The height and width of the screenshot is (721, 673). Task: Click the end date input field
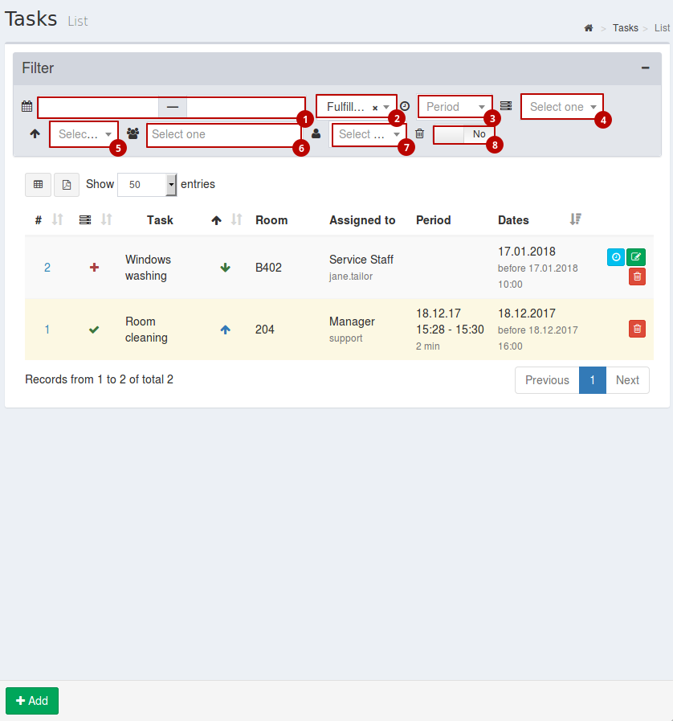pos(246,107)
